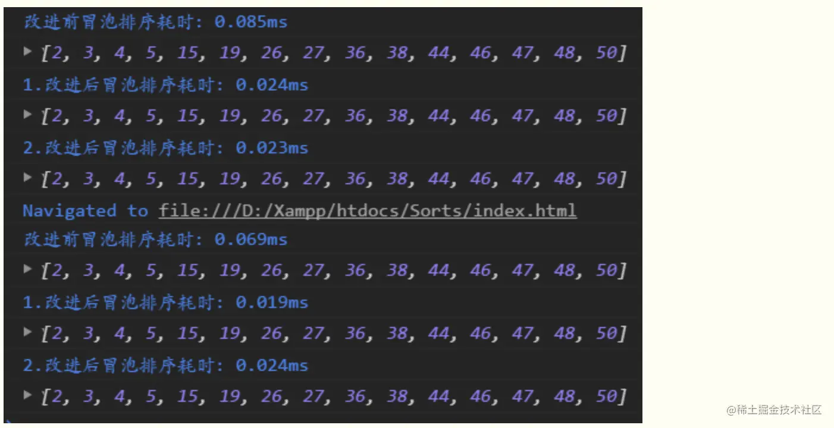Viewport: 834px width, 428px height.
Task: Select the '改进前冒泡排序耗时: 0.069ms' log line
Action: (x=155, y=240)
